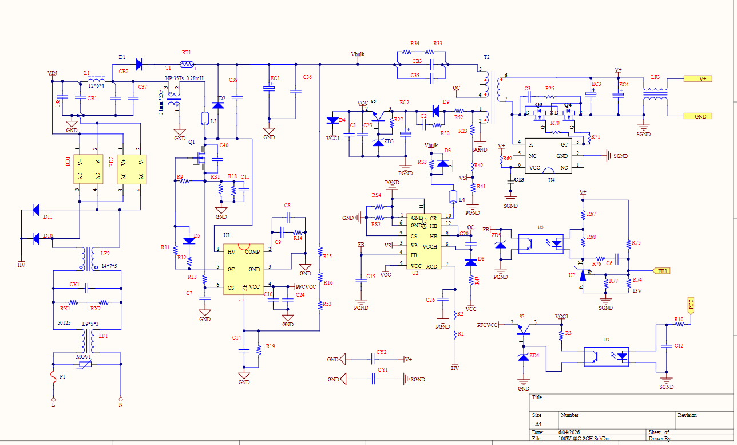The height and width of the screenshot is (445, 737).
Task: Select the ZD5 zener diode symbol
Action: [x=501, y=245]
